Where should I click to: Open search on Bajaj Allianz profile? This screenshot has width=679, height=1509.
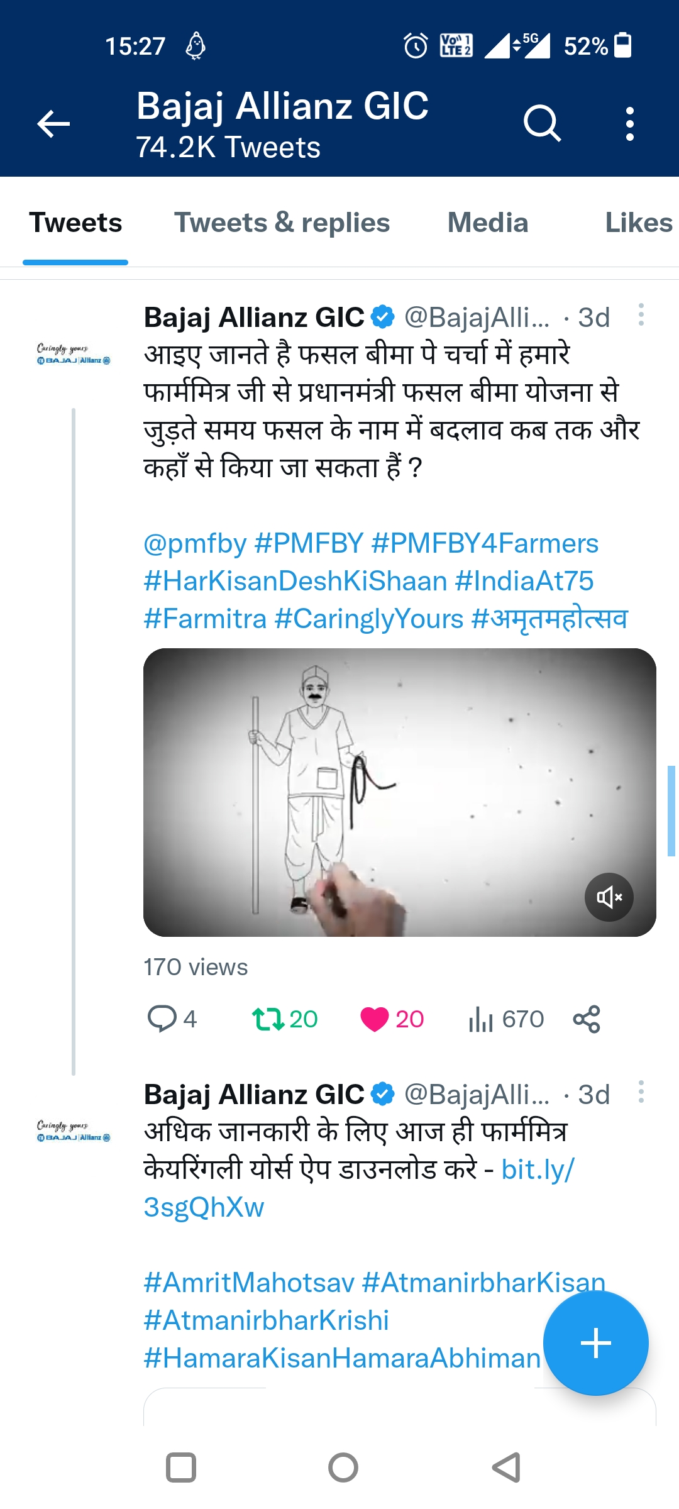click(542, 123)
